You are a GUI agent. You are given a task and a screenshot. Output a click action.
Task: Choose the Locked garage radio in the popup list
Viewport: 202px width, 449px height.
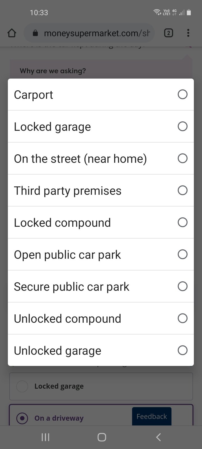pos(182,127)
